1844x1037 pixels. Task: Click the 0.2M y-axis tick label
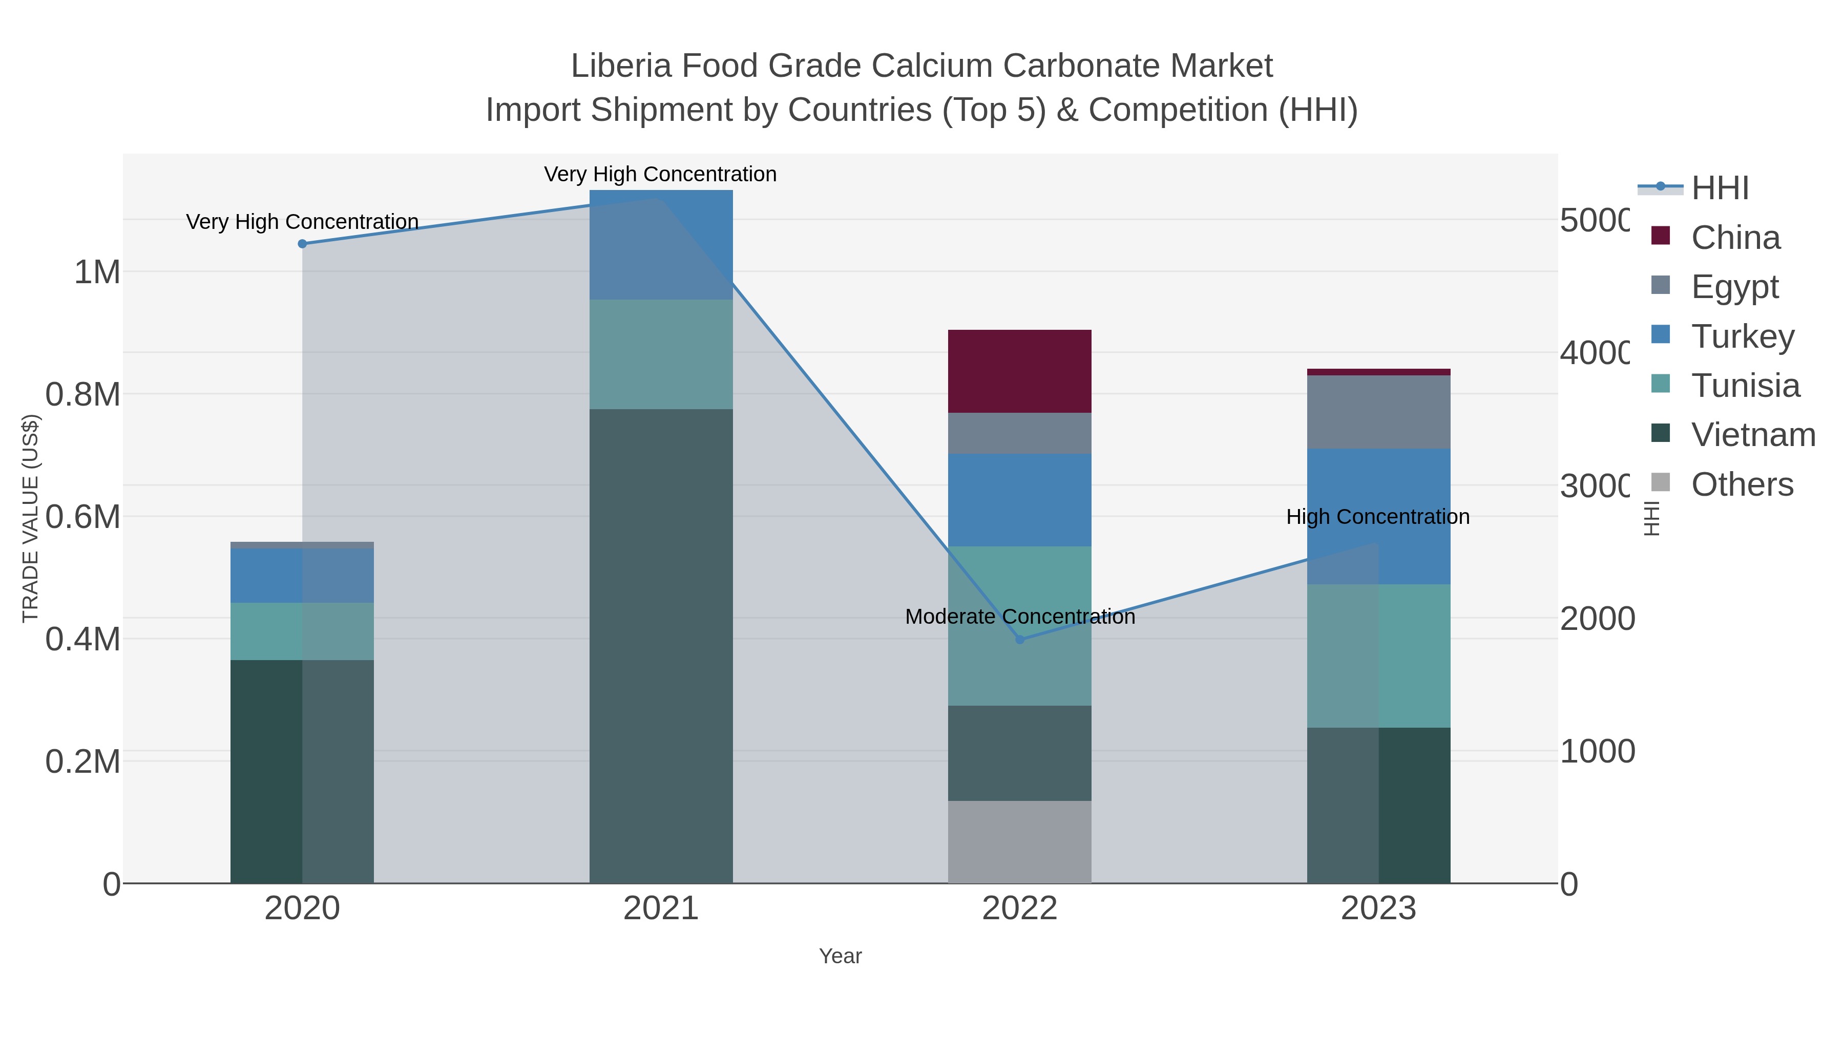(x=83, y=762)
